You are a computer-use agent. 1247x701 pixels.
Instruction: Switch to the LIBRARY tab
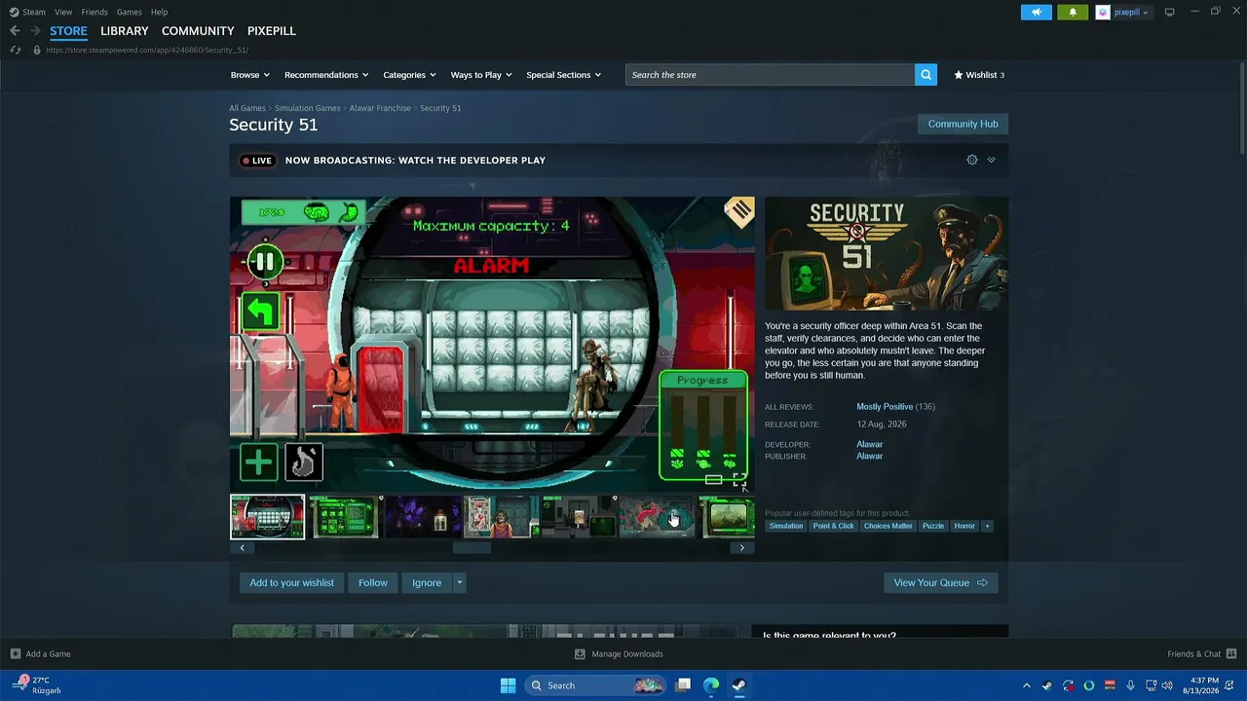[x=125, y=31]
